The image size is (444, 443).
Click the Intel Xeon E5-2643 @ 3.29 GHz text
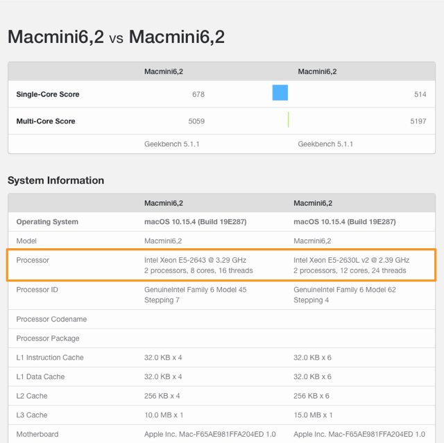[x=195, y=260]
